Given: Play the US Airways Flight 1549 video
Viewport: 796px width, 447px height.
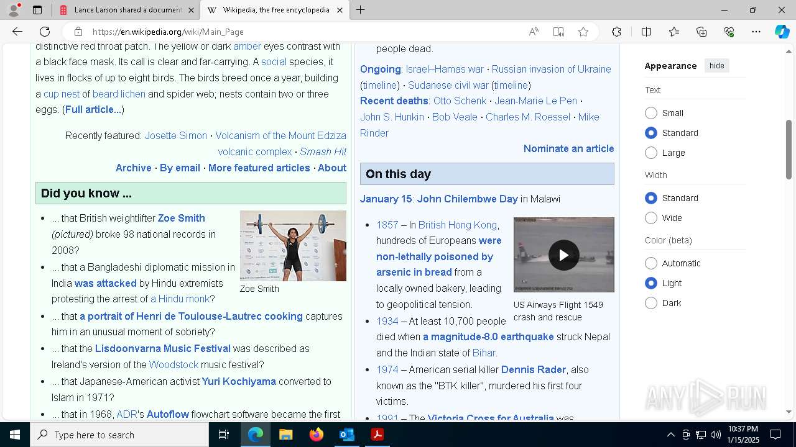Looking at the screenshot, I should pyautogui.click(x=564, y=255).
